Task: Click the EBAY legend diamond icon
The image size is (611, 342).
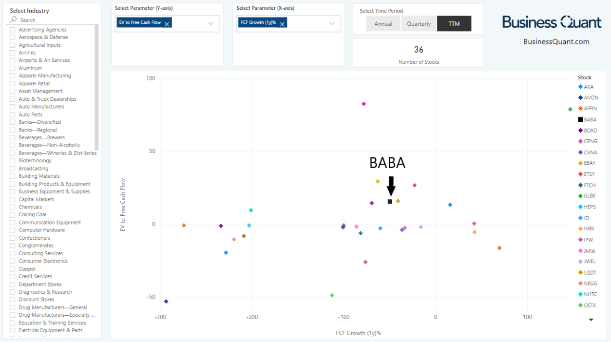Action: (580, 163)
